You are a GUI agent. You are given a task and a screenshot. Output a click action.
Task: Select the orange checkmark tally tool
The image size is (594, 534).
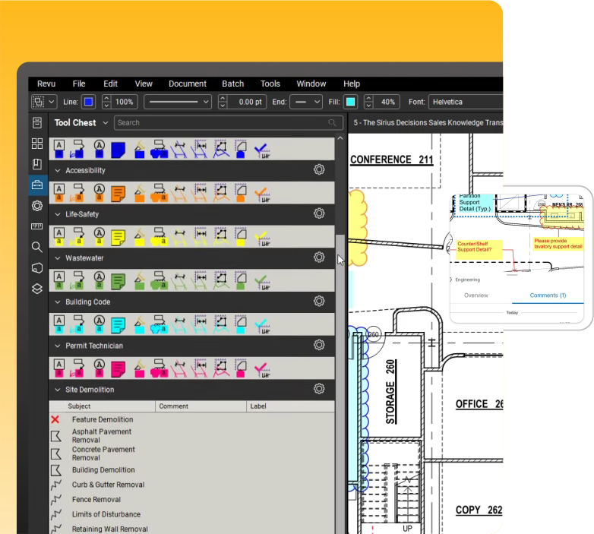click(262, 194)
